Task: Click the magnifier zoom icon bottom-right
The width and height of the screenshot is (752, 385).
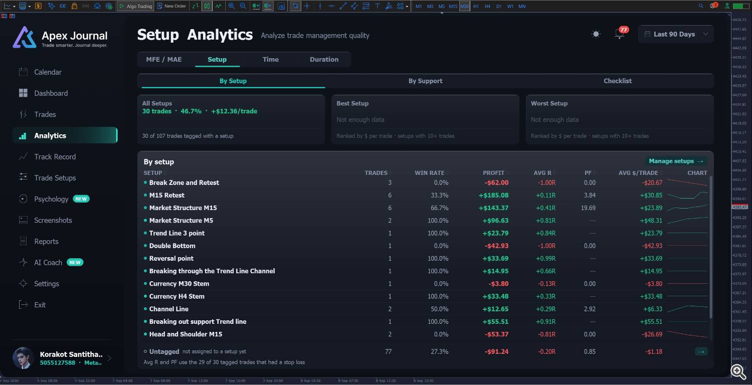Action: tap(738, 371)
